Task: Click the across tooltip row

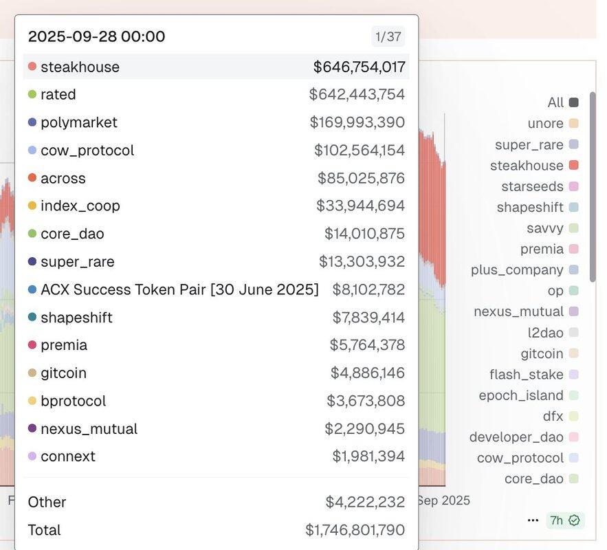Action: coord(217,178)
